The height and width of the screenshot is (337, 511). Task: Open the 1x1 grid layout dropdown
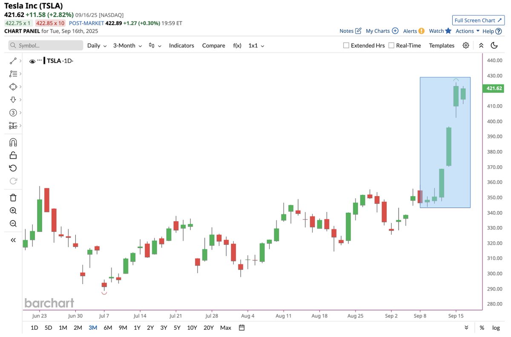(x=256, y=46)
